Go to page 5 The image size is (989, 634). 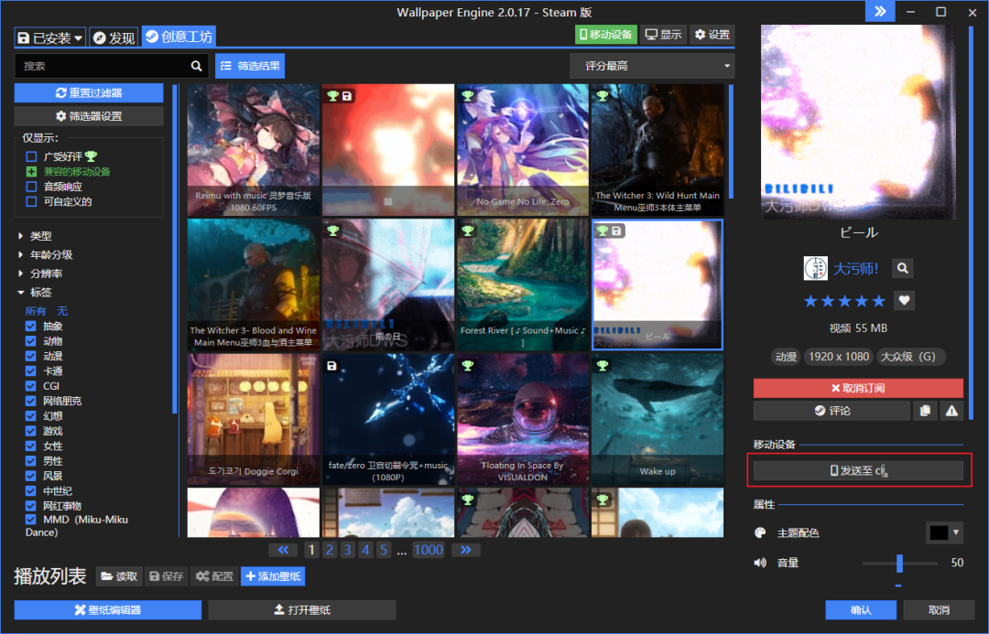(383, 550)
